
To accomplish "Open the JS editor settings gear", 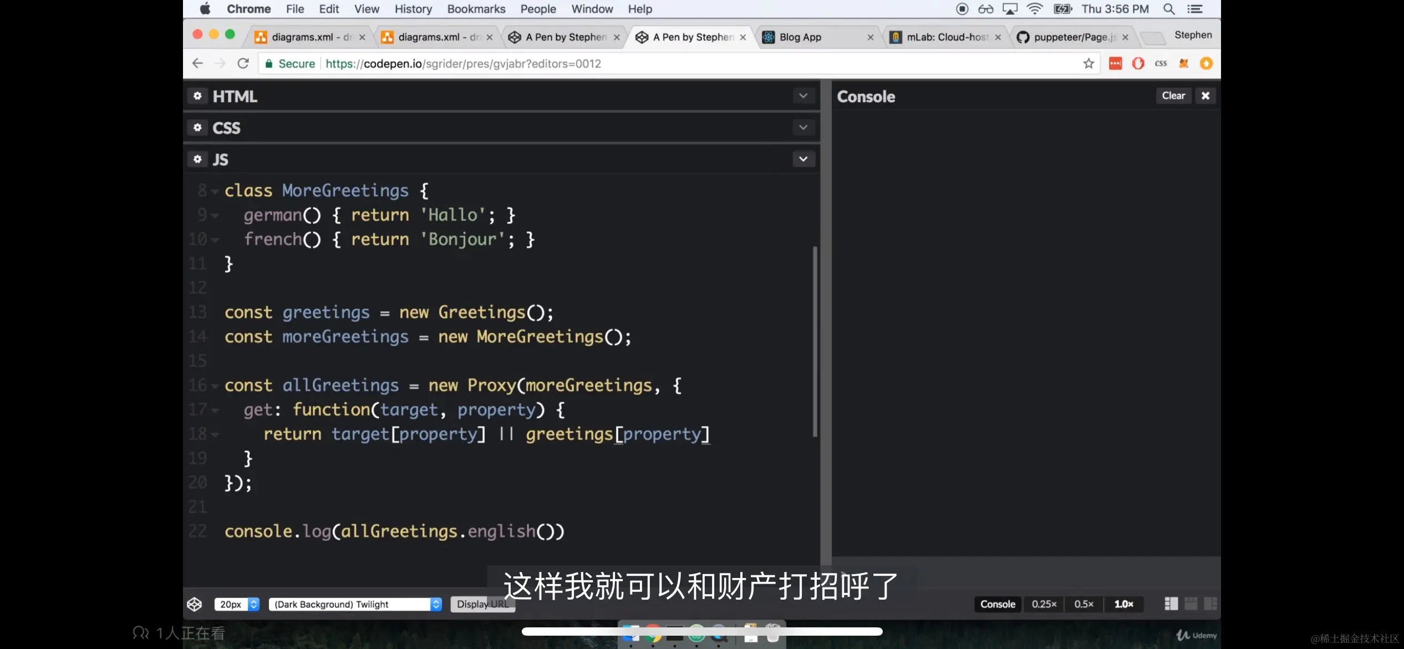I will pos(197,159).
